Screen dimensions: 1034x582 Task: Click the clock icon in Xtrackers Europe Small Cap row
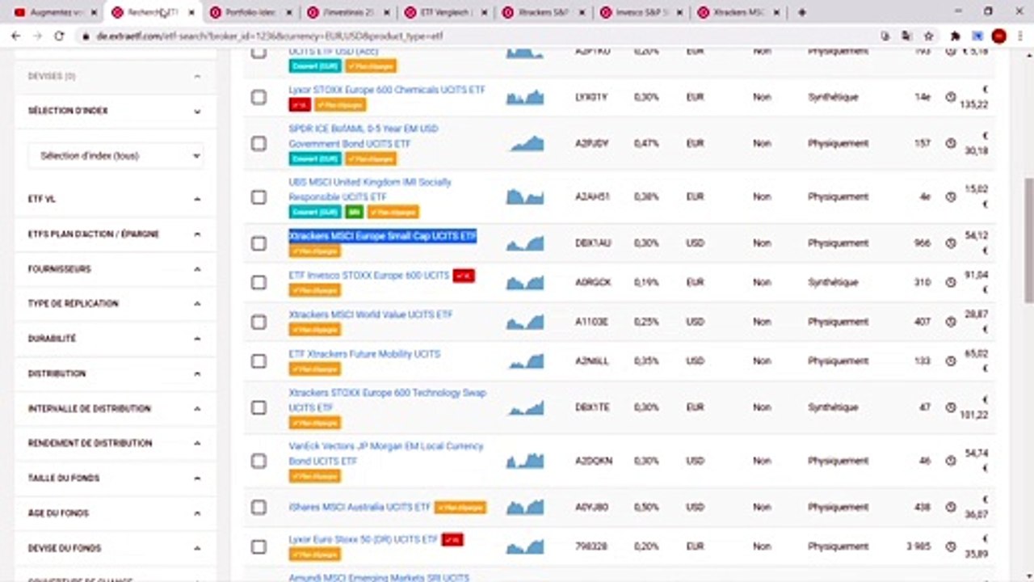951,242
